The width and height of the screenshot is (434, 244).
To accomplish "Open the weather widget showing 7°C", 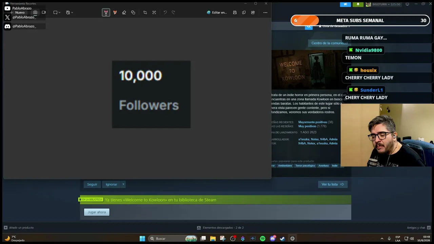I will [14, 239].
